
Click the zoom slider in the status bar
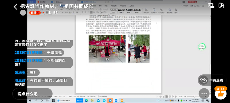point(194,97)
